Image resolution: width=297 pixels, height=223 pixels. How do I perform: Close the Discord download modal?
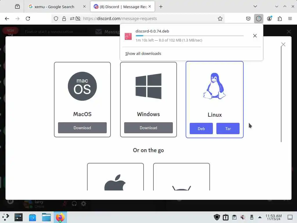pyautogui.click(x=283, y=44)
